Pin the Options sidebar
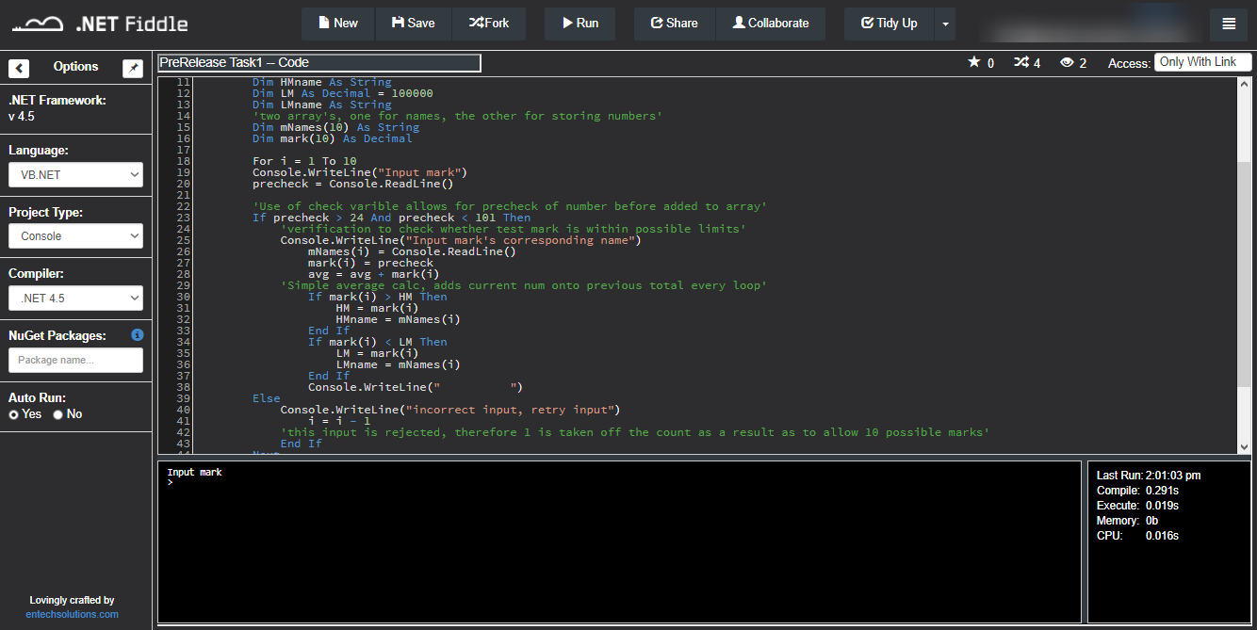Viewport: 1257px width, 630px height. click(133, 68)
